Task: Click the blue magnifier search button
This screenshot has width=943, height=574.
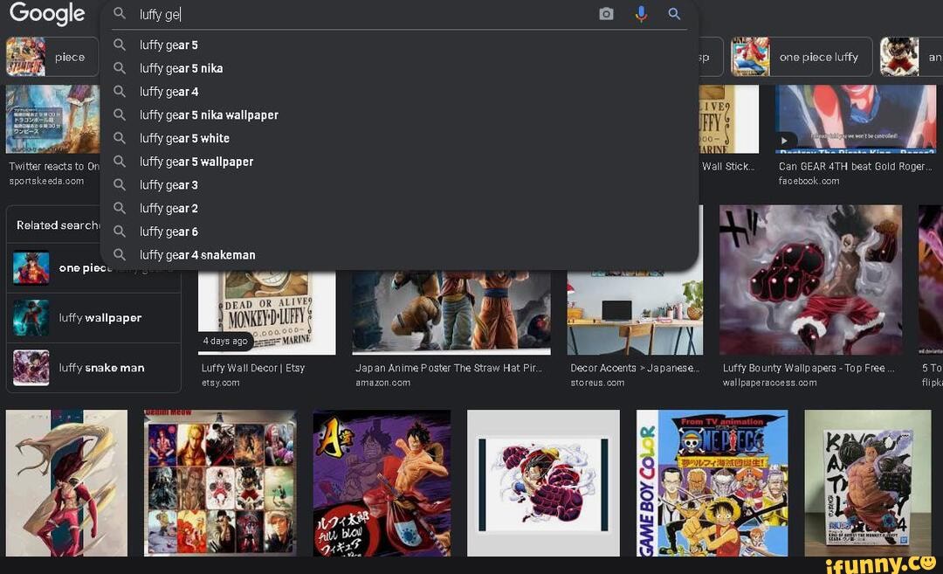Action: [674, 14]
